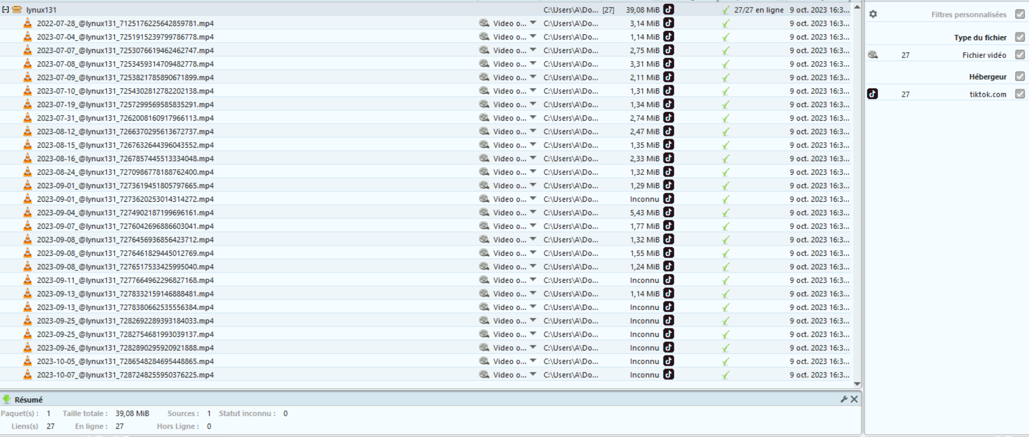The image size is (1029, 437).
Task: Click the green check mark in the 2023-08-16 row
Action: point(726,158)
